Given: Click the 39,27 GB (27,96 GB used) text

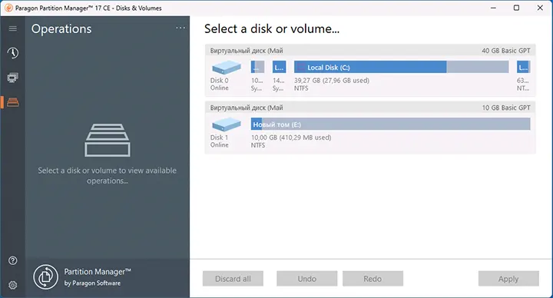Looking at the screenshot, I should pos(332,81).
